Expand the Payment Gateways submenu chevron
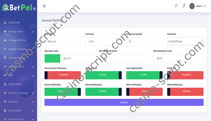211x121 pixels. coord(33,93)
